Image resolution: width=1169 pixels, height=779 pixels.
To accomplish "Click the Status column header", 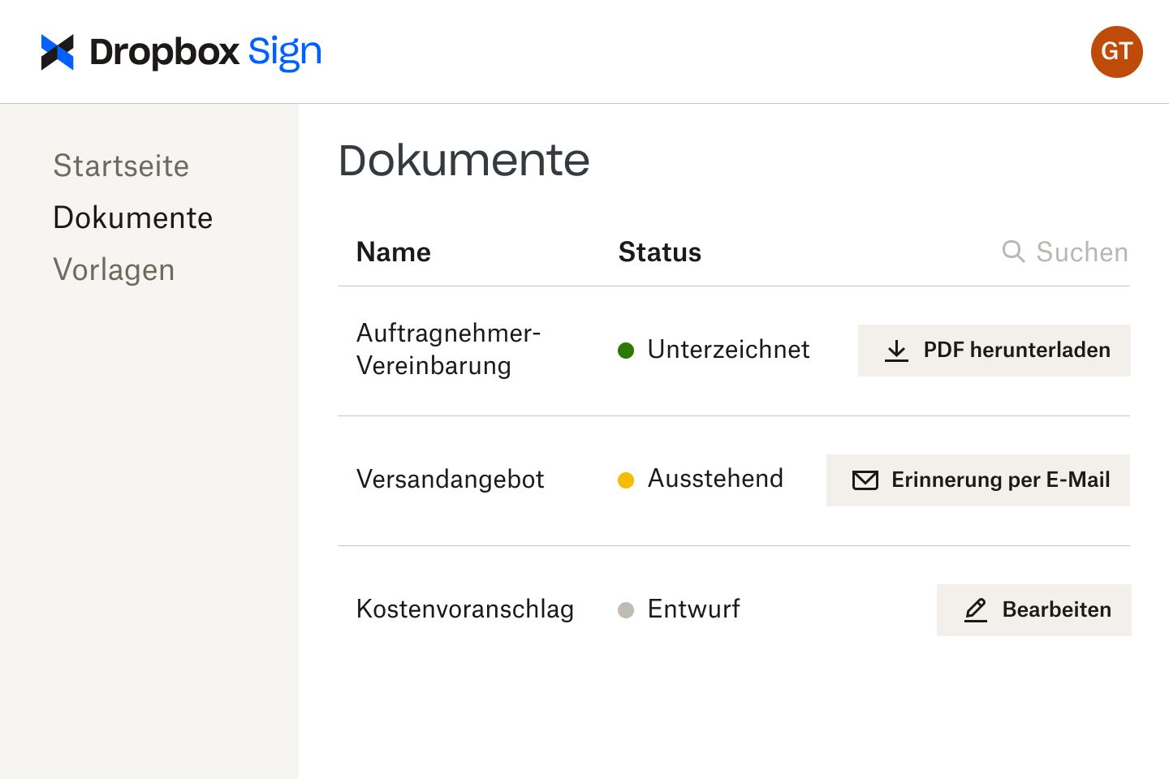I will pyautogui.click(x=659, y=252).
